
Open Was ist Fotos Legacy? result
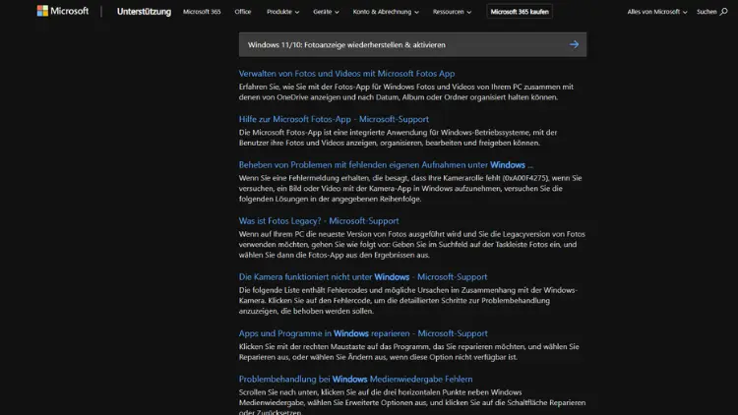click(319, 220)
